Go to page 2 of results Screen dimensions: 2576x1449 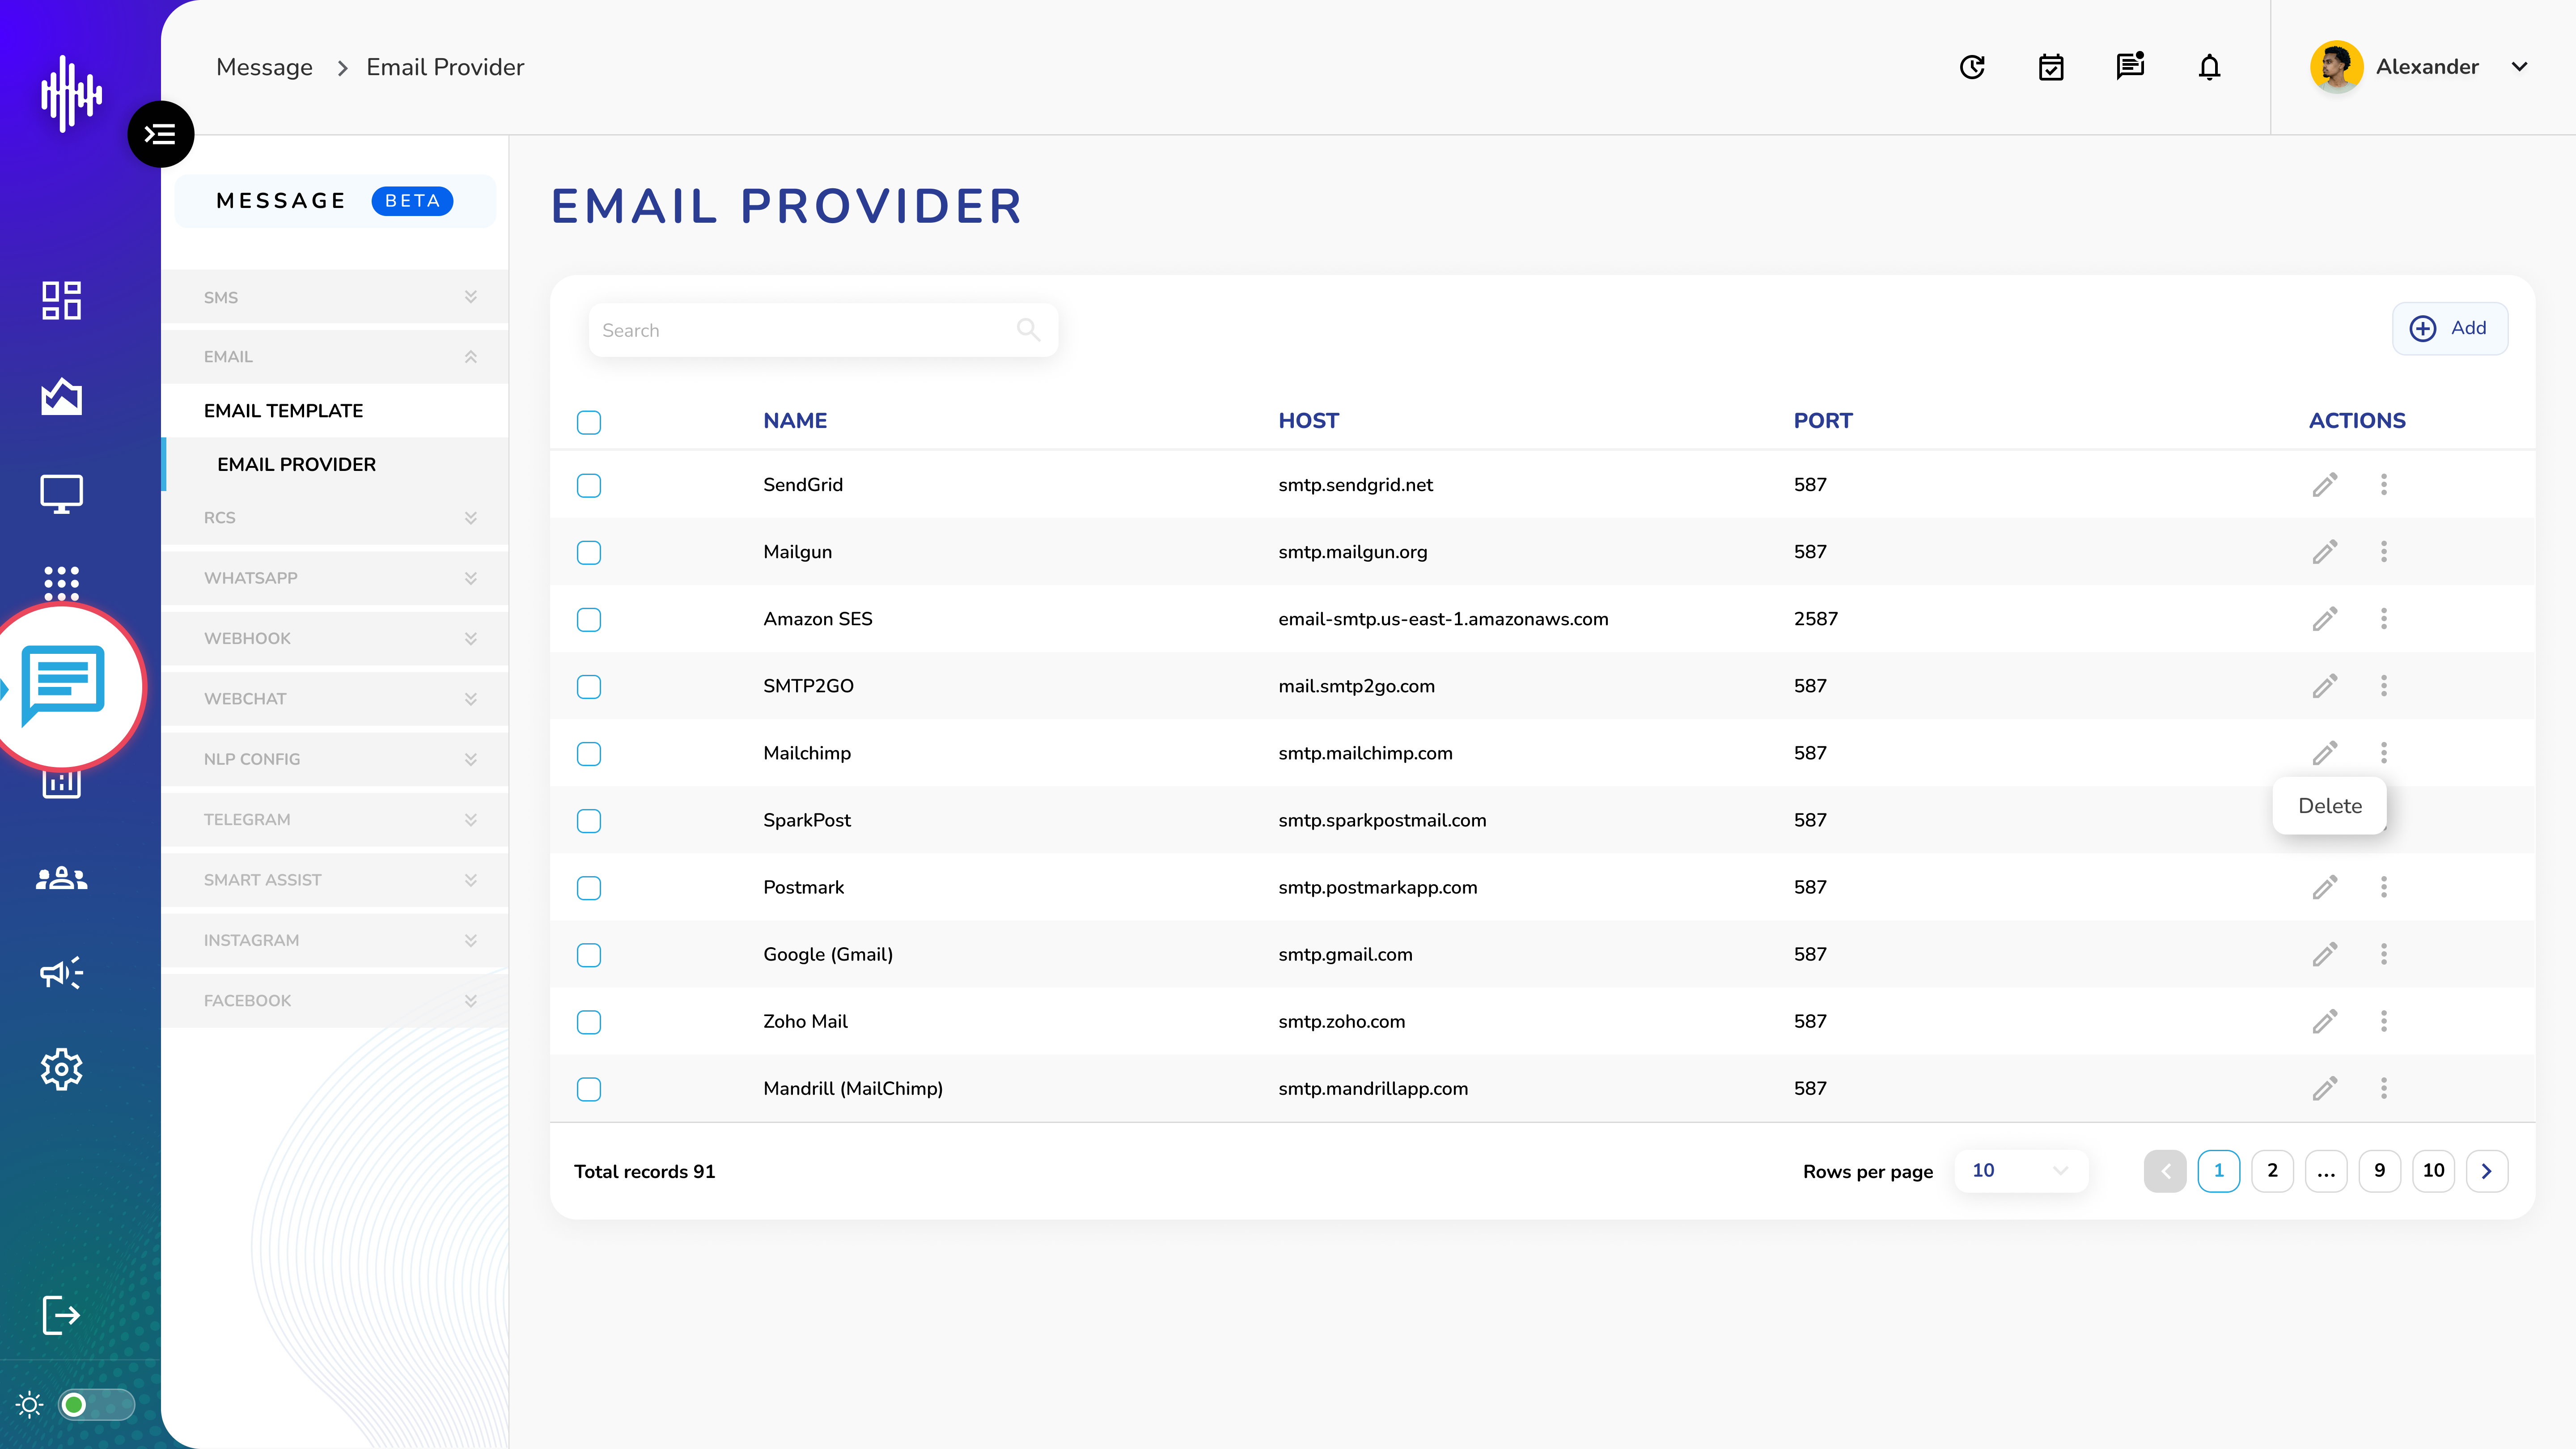coord(2272,1170)
